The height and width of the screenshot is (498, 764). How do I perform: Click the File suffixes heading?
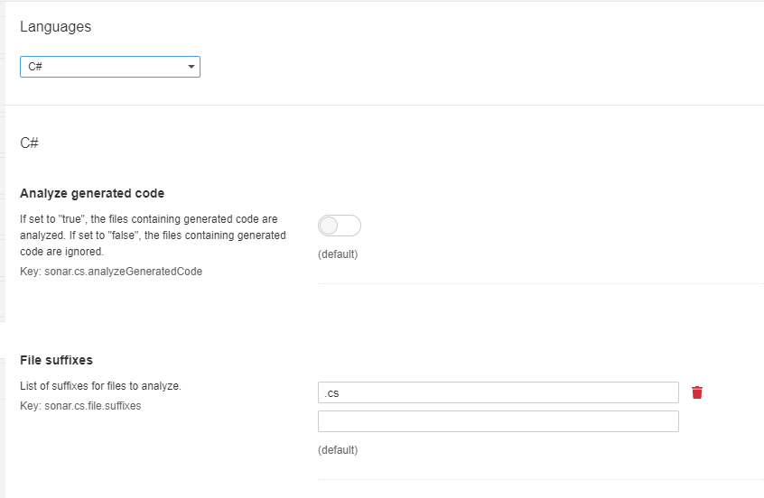point(56,360)
